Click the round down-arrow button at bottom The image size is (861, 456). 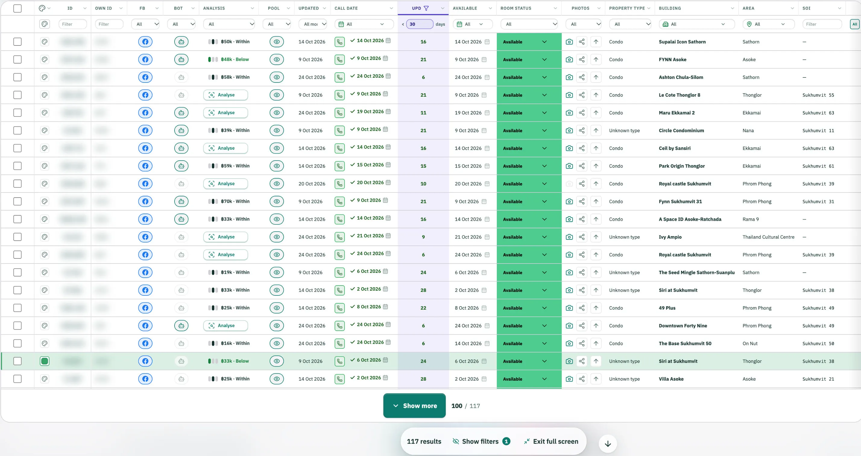point(608,444)
